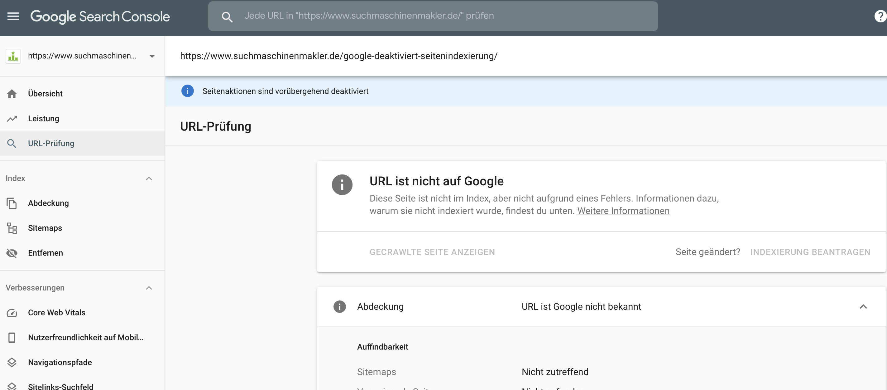The width and height of the screenshot is (887, 390).
Task: Collapse the Verbesserungen sidebar section
Action: pos(149,288)
